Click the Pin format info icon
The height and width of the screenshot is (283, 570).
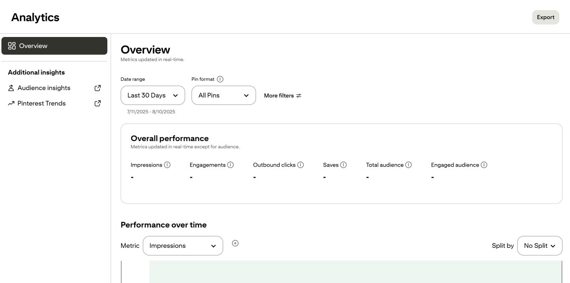(220, 79)
